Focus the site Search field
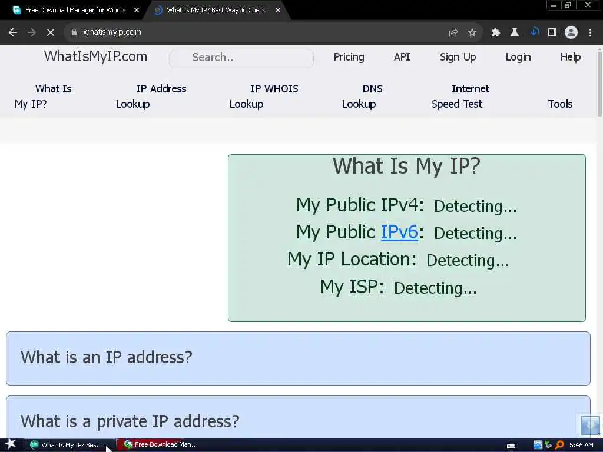 241,58
